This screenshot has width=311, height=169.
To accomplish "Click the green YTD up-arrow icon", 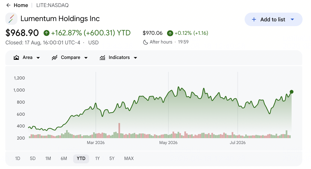I will 46,33.
